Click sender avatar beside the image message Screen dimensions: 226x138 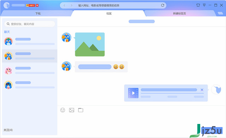66,38
